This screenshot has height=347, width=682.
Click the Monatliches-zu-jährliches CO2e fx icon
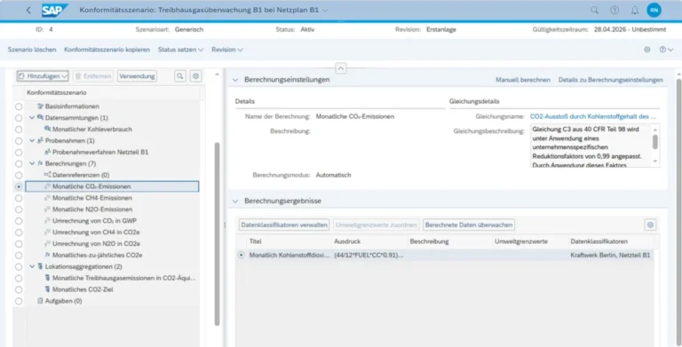point(48,256)
